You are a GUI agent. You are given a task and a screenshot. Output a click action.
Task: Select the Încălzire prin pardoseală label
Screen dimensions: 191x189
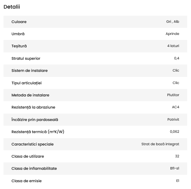[35, 119]
